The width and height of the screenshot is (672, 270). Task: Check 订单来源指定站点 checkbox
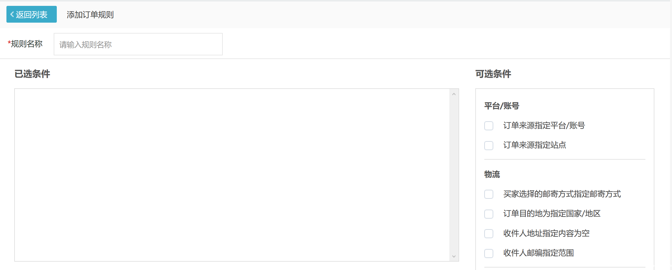coord(488,145)
